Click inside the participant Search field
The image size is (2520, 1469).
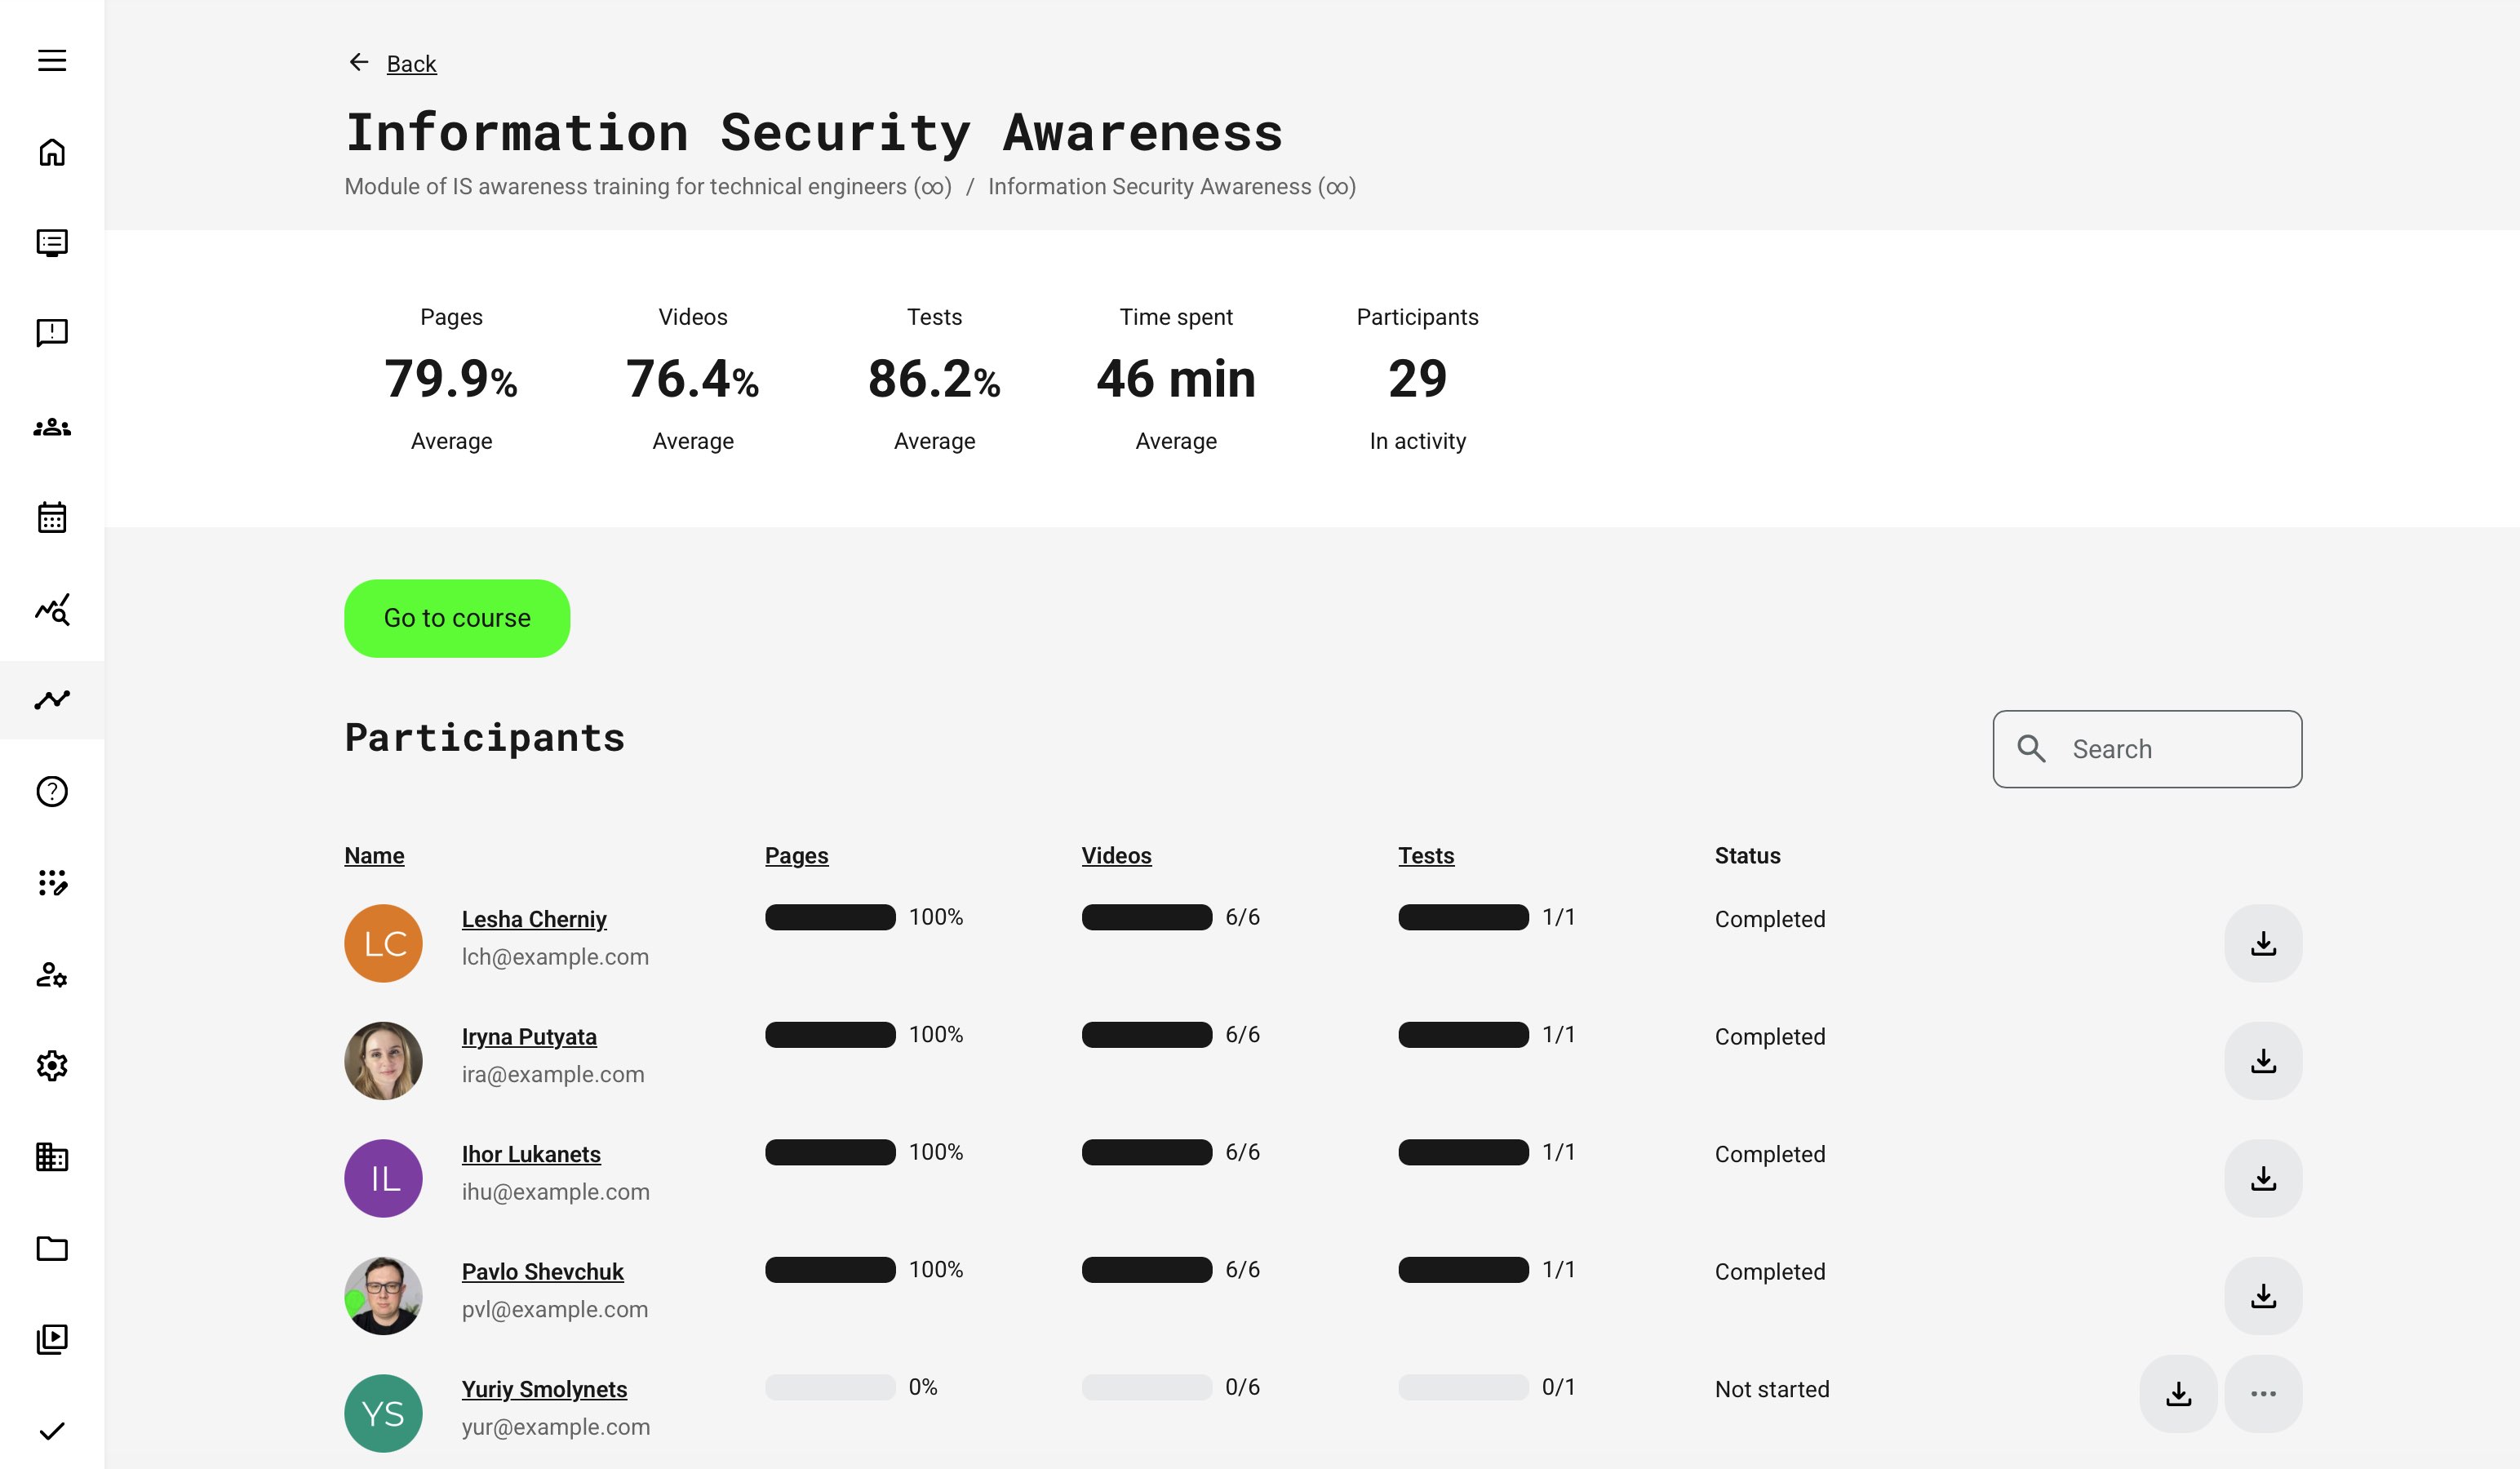tap(2146, 748)
